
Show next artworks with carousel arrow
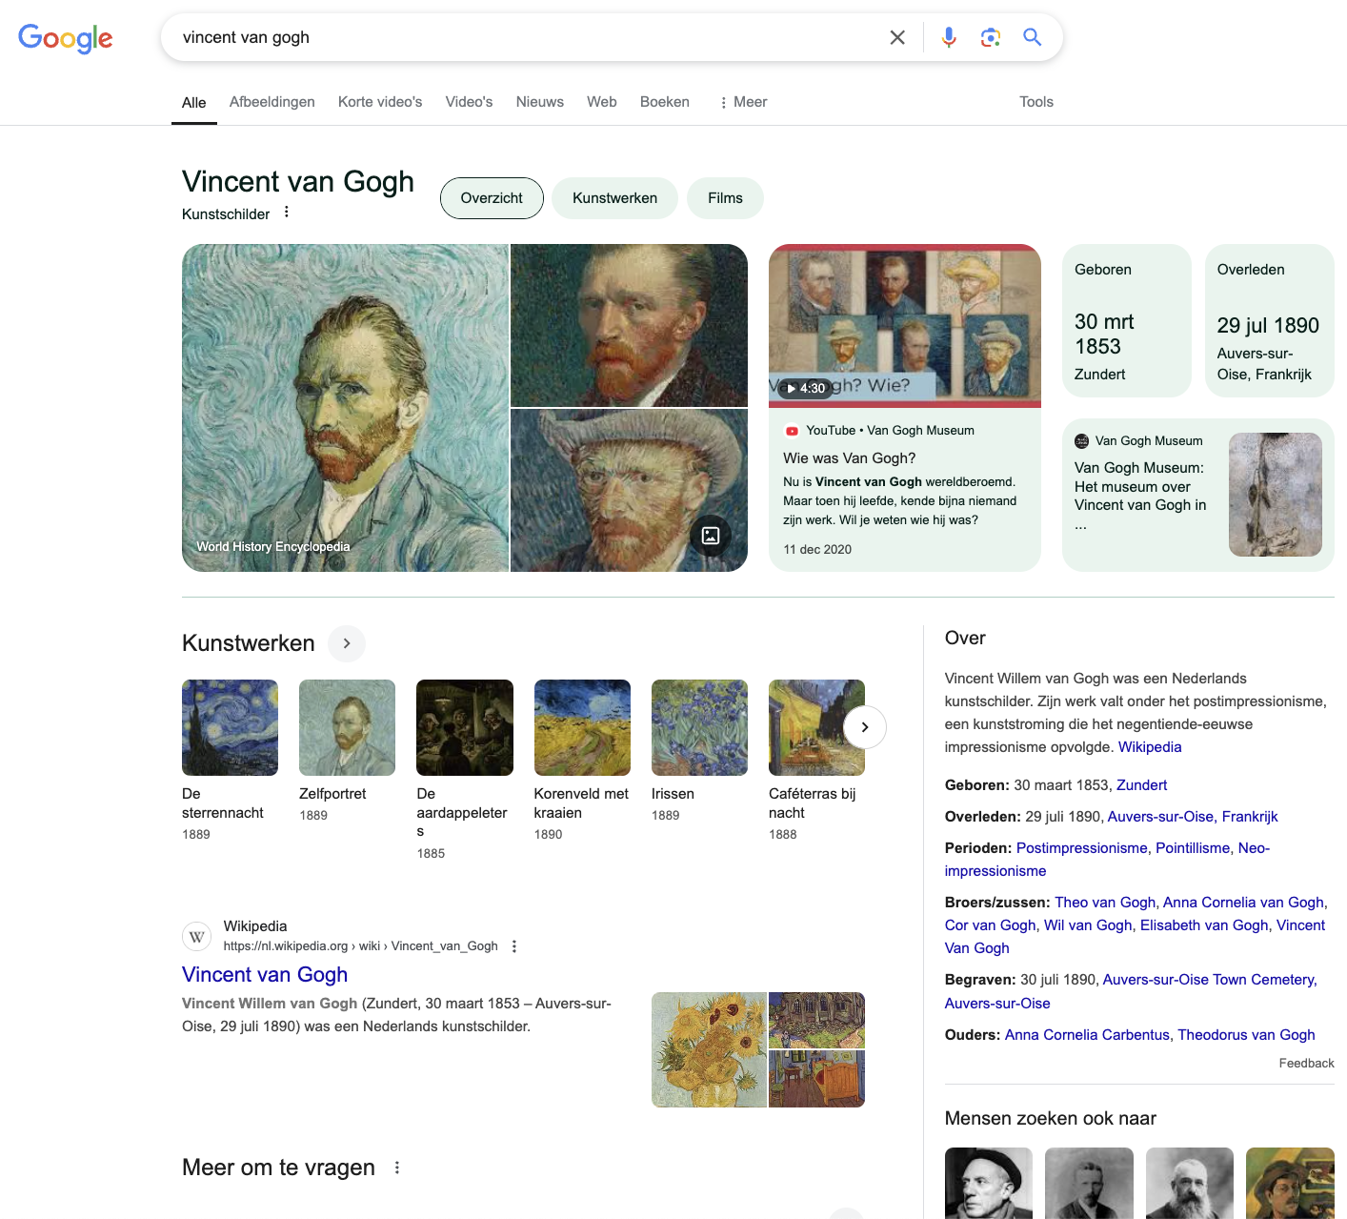point(865,727)
